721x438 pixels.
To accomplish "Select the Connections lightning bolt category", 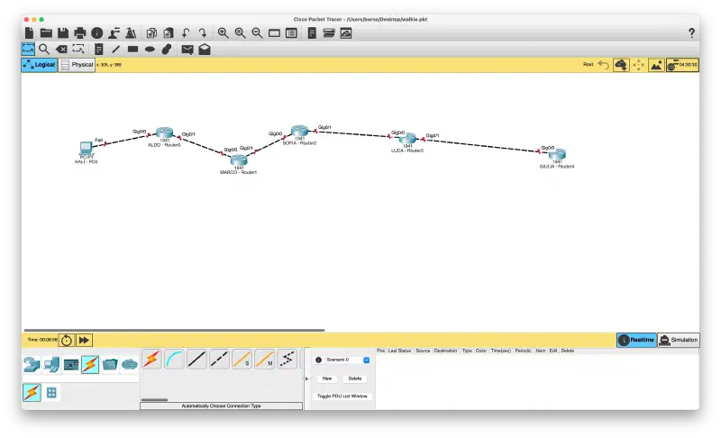I will 90,364.
